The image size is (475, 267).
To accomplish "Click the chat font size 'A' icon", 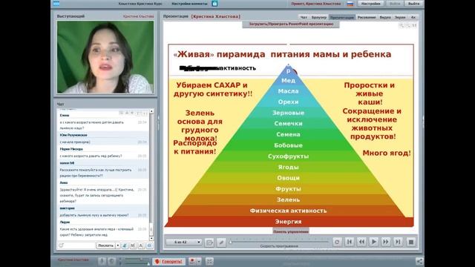I will click(141, 245).
